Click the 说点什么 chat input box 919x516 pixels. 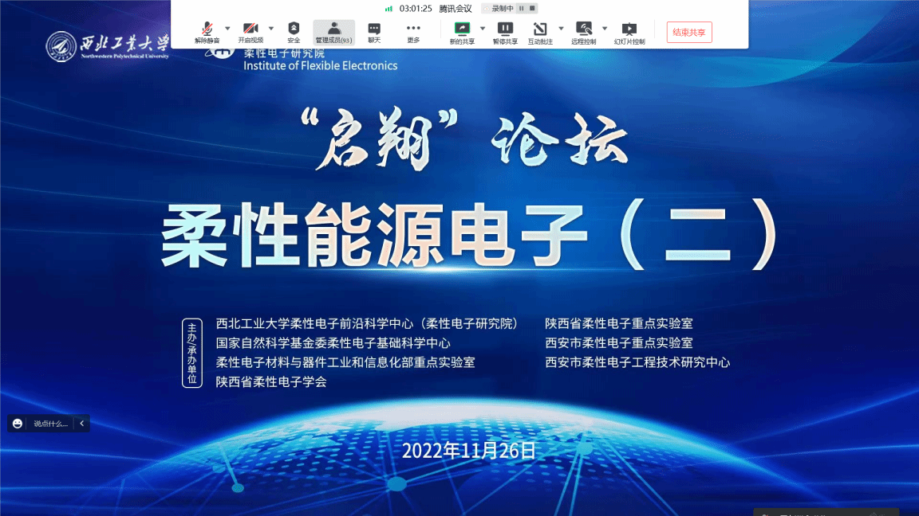point(50,424)
